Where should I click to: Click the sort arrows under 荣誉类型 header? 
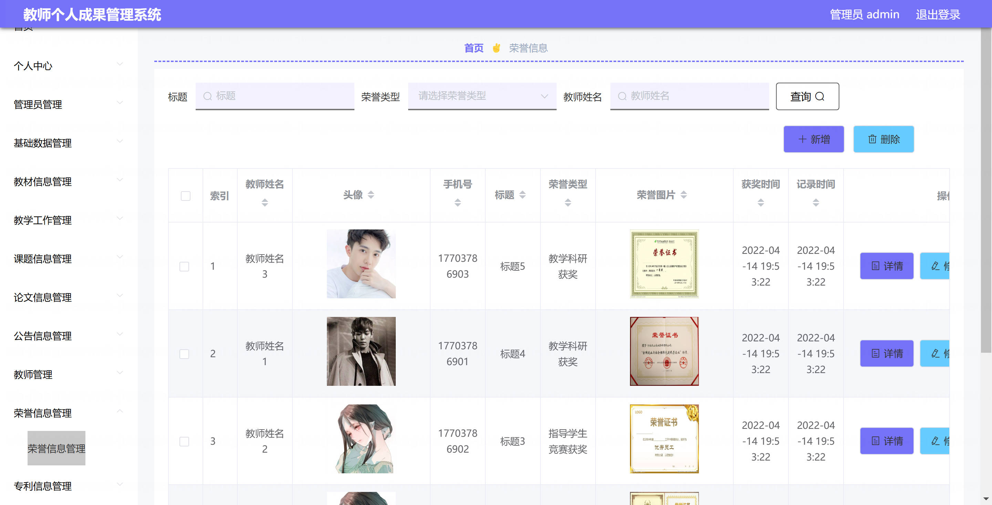coord(568,203)
